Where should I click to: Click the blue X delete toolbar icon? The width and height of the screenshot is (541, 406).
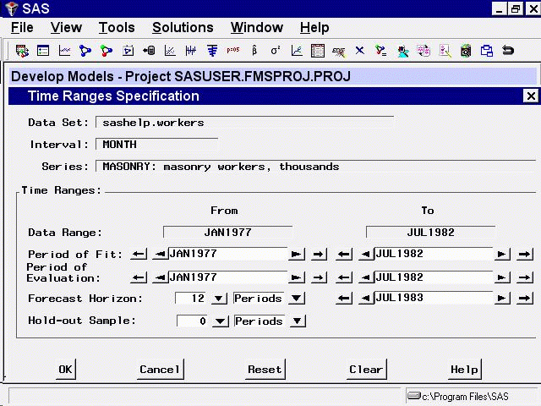coord(359,51)
